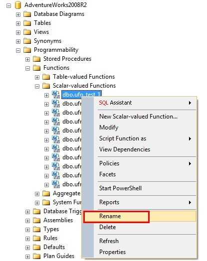Viewport: 207px width, 261px height.
Task: Click the AdventureWorks2008R2 database cylinder icon
Action: click(18, 5)
